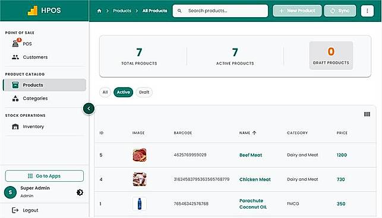
Task: Click the price 730
Action: pyautogui.click(x=340, y=179)
